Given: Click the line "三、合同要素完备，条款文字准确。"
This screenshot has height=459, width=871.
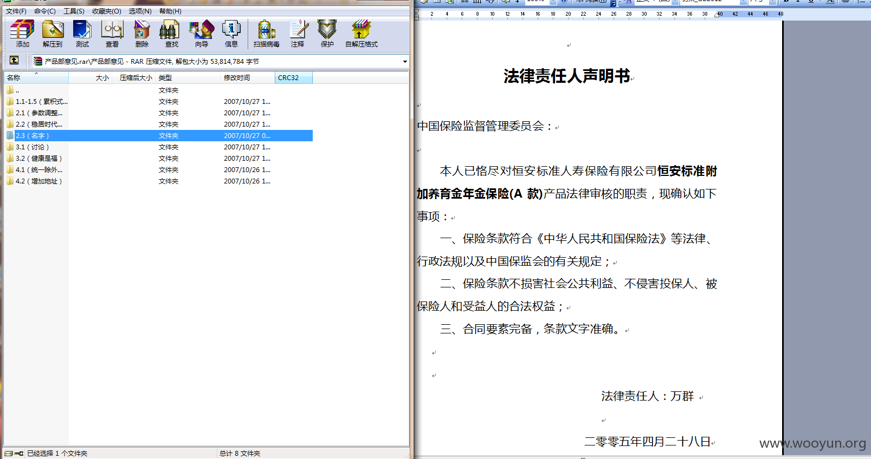Looking at the screenshot, I should click(532, 329).
